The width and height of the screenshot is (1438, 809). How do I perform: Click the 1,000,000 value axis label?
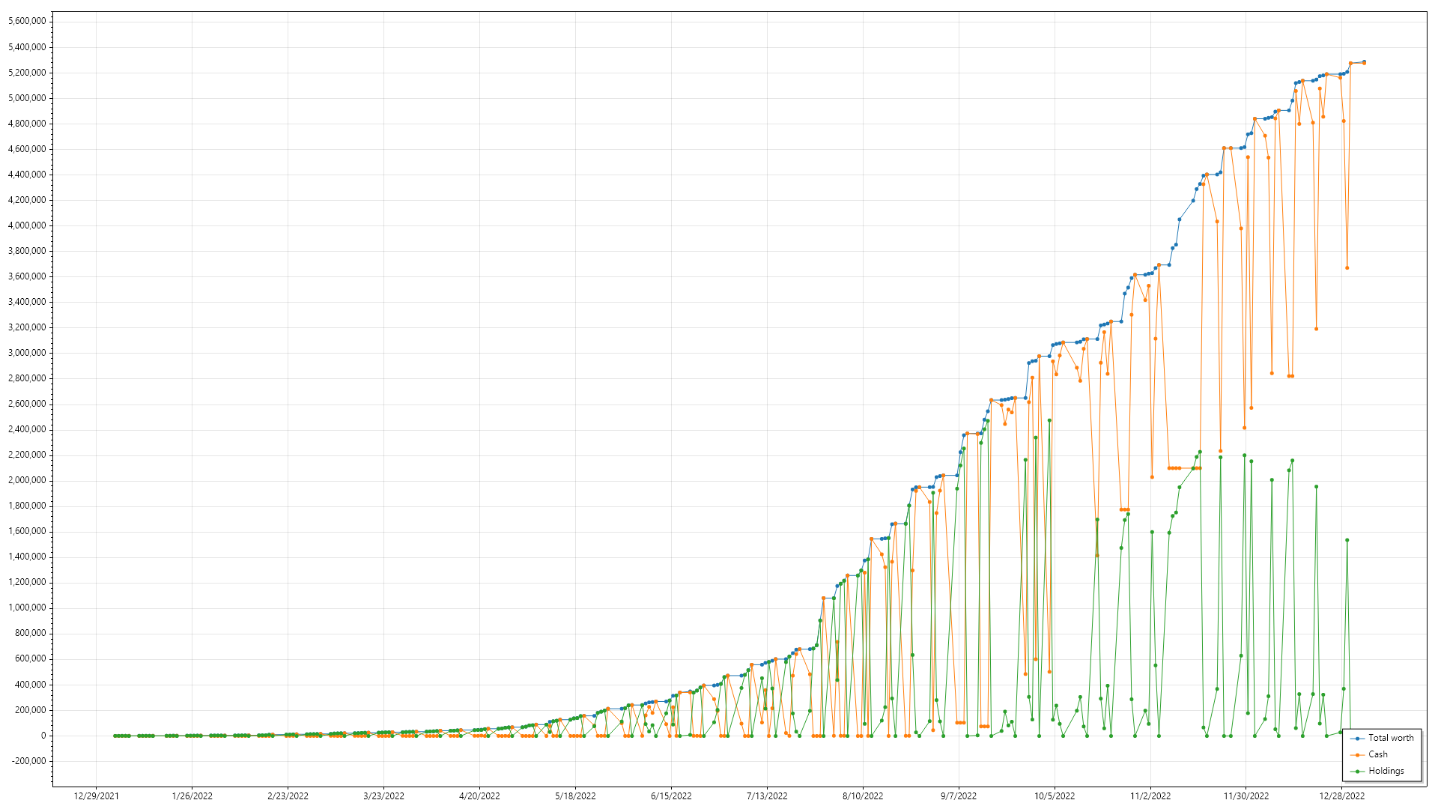pos(27,607)
